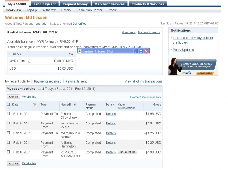Click the $2.00 USD total cell
This screenshot has height=170, width=228.
pyautogui.click(x=65, y=69)
